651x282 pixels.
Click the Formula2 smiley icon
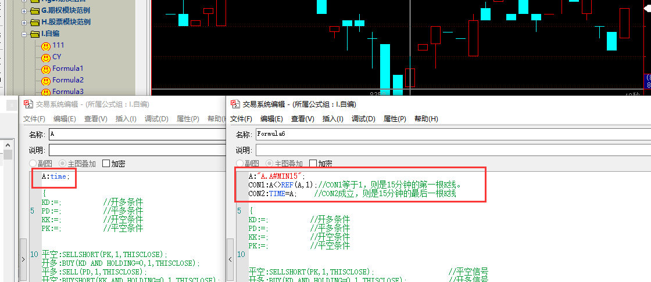pos(45,81)
